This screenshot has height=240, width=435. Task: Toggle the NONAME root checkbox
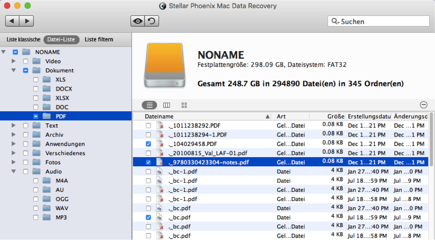[15, 52]
